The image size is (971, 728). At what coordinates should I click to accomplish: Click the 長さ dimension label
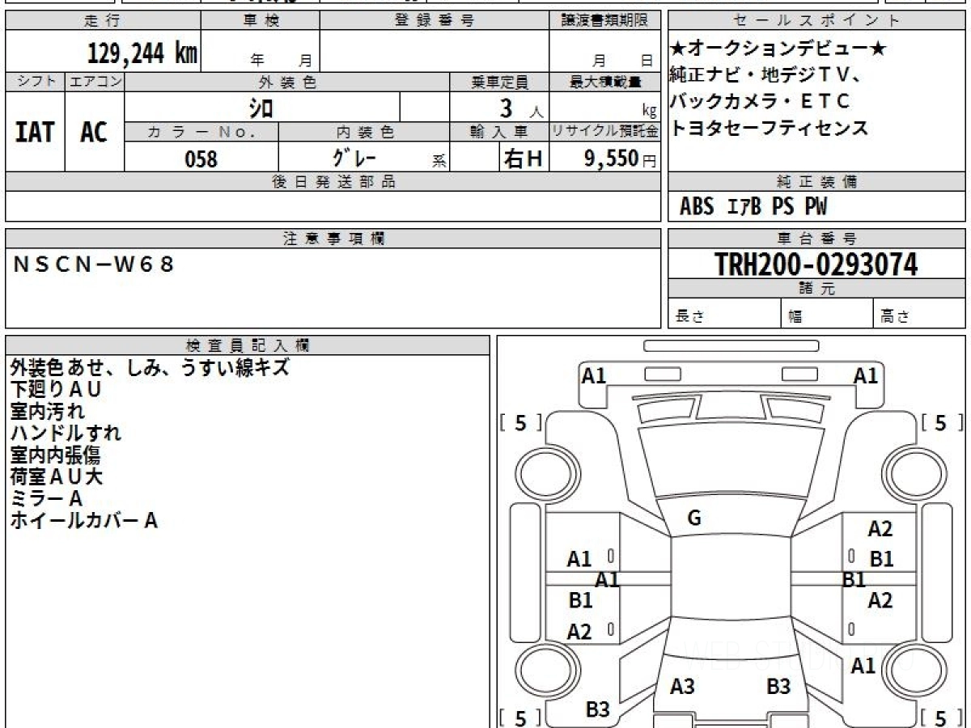tap(690, 317)
